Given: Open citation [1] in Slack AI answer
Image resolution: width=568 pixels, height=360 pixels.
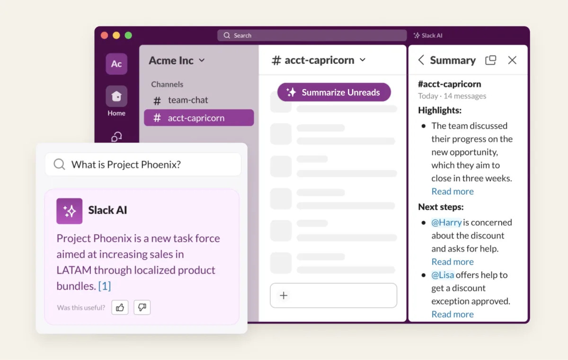Looking at the screenshot, I should click(x=105, y=286).
